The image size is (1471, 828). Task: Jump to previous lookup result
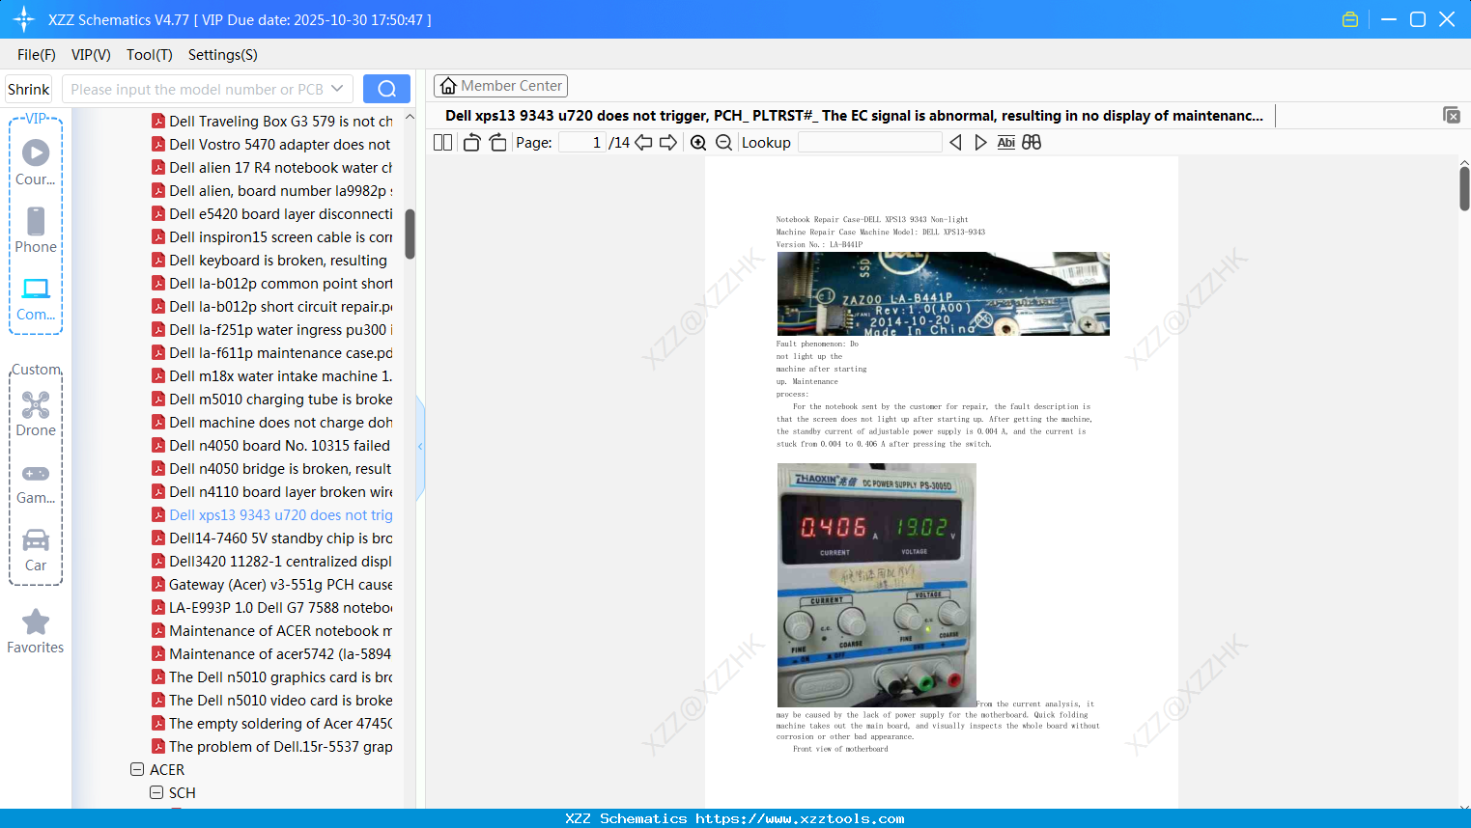pyautogui.click(x=955, y=143)
